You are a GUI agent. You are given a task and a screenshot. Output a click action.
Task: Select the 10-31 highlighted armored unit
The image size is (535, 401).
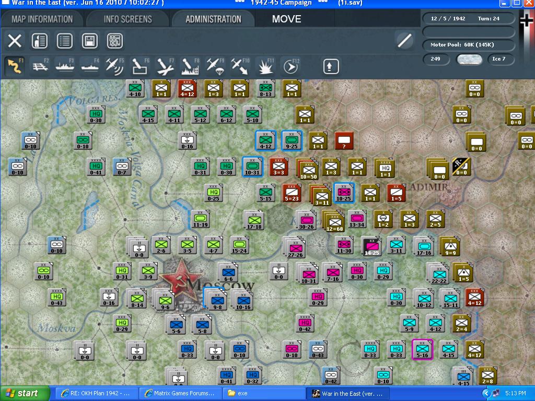pyautogui.click(x=252, y=167)
